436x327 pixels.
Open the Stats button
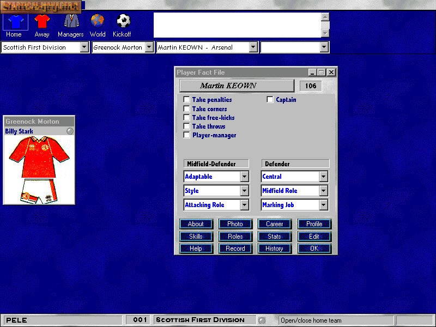pyautogui.click(x=275, y=237)
